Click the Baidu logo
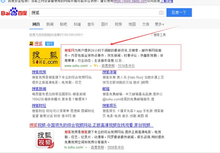The width and height of the screenshot is (220, 153). click(x=13, y=13)
